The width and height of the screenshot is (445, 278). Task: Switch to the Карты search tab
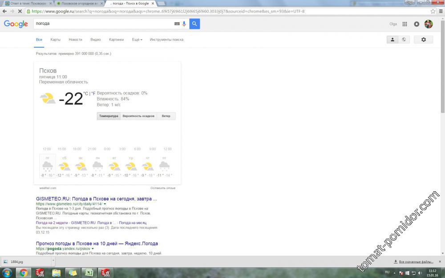pyautogui.click(x=55, y=40)
